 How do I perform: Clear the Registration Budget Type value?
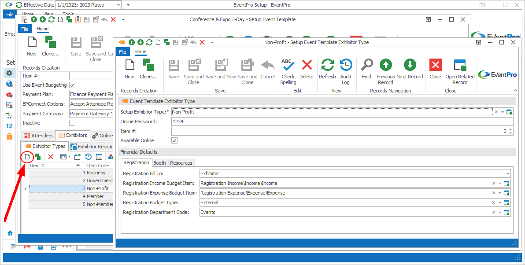pyautogui.click(x=494, y=203)
